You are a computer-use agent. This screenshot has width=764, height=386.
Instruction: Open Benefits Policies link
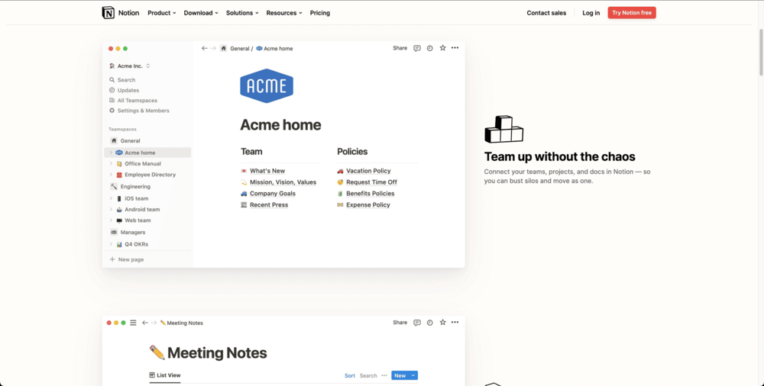point(371,193)
